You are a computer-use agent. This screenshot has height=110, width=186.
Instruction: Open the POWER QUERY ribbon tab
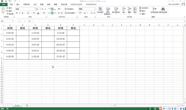(x=76, y=5)
